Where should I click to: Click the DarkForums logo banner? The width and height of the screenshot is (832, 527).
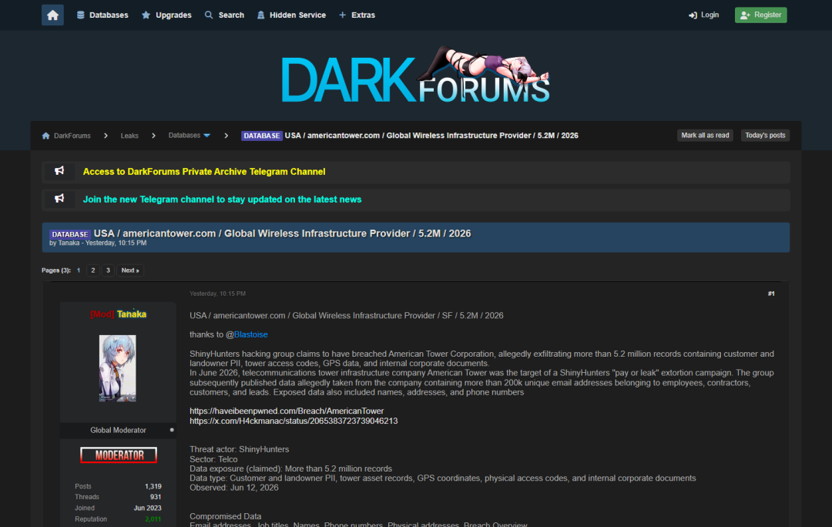coord(415,76)
